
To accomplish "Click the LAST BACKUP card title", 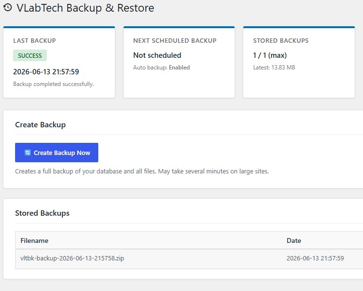I will pyautogui.click(x=35, y=40).
